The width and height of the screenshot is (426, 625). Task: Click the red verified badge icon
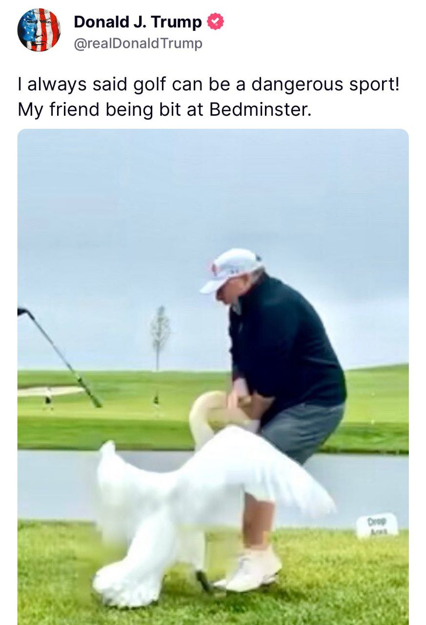[x=216, y=21]
